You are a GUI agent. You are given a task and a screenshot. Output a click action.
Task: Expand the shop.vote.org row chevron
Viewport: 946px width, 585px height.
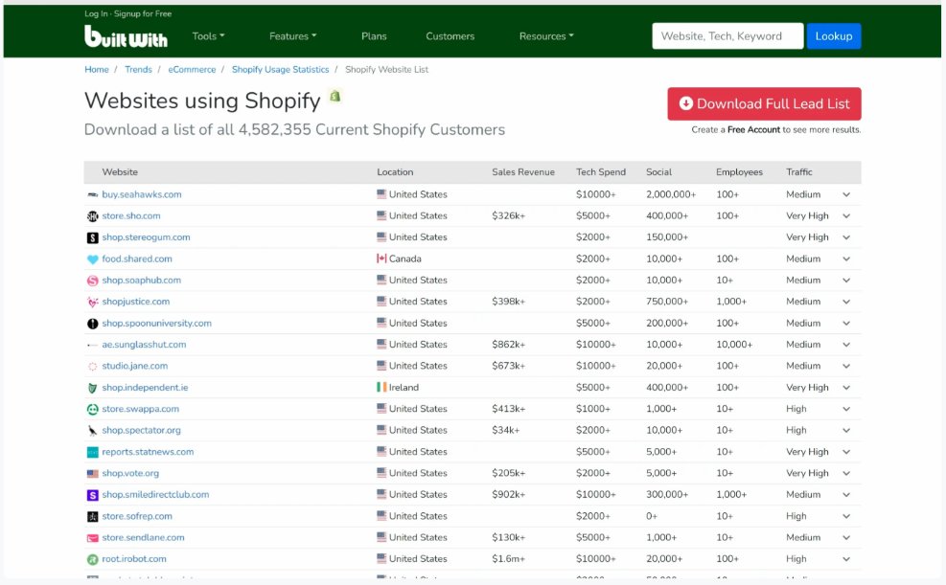coord(846,474)
